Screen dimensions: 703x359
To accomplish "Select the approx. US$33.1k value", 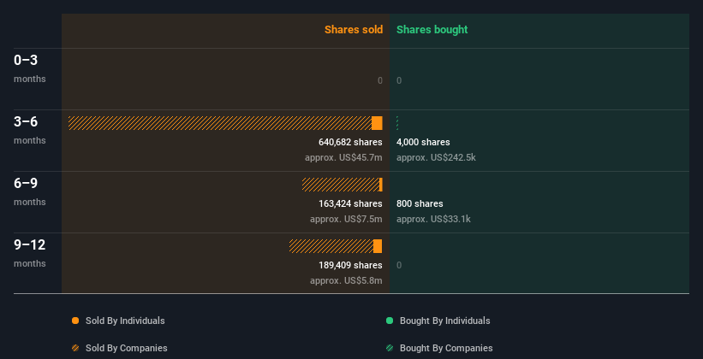I will coord(433,219).
